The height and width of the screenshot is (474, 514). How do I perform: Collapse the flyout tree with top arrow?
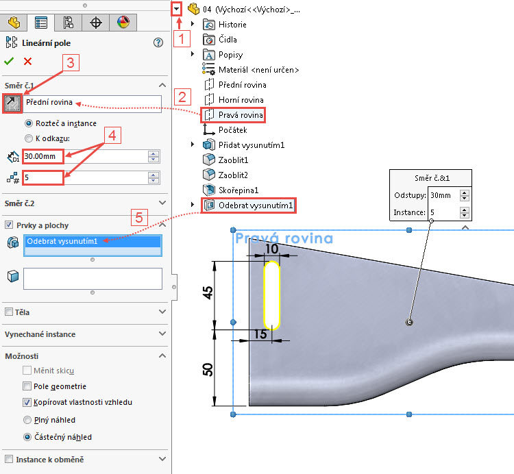pos(176,9)
